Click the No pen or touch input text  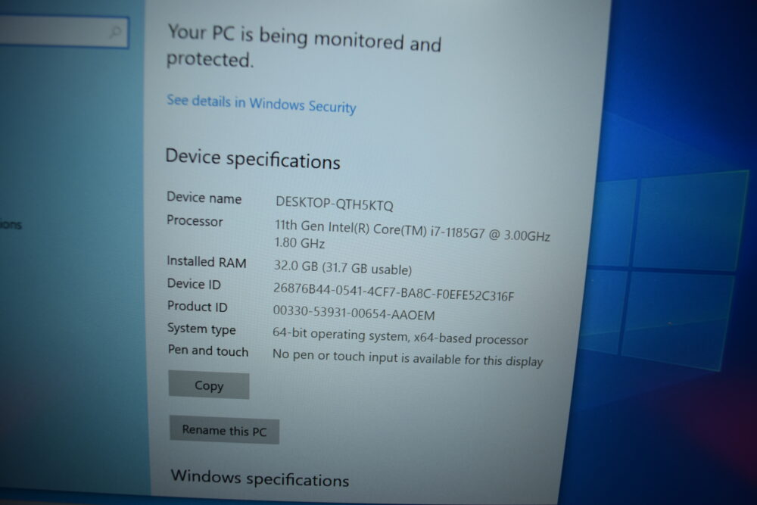(407, 358)
